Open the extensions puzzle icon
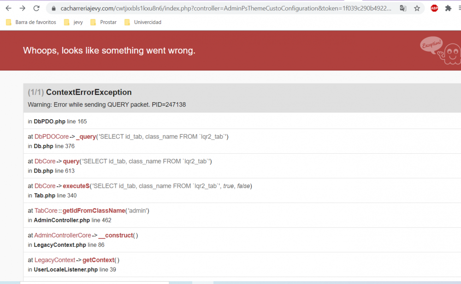 (x=448, y=9)
